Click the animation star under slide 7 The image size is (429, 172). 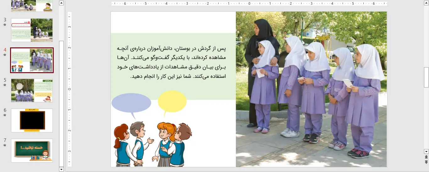pos(5,145)
